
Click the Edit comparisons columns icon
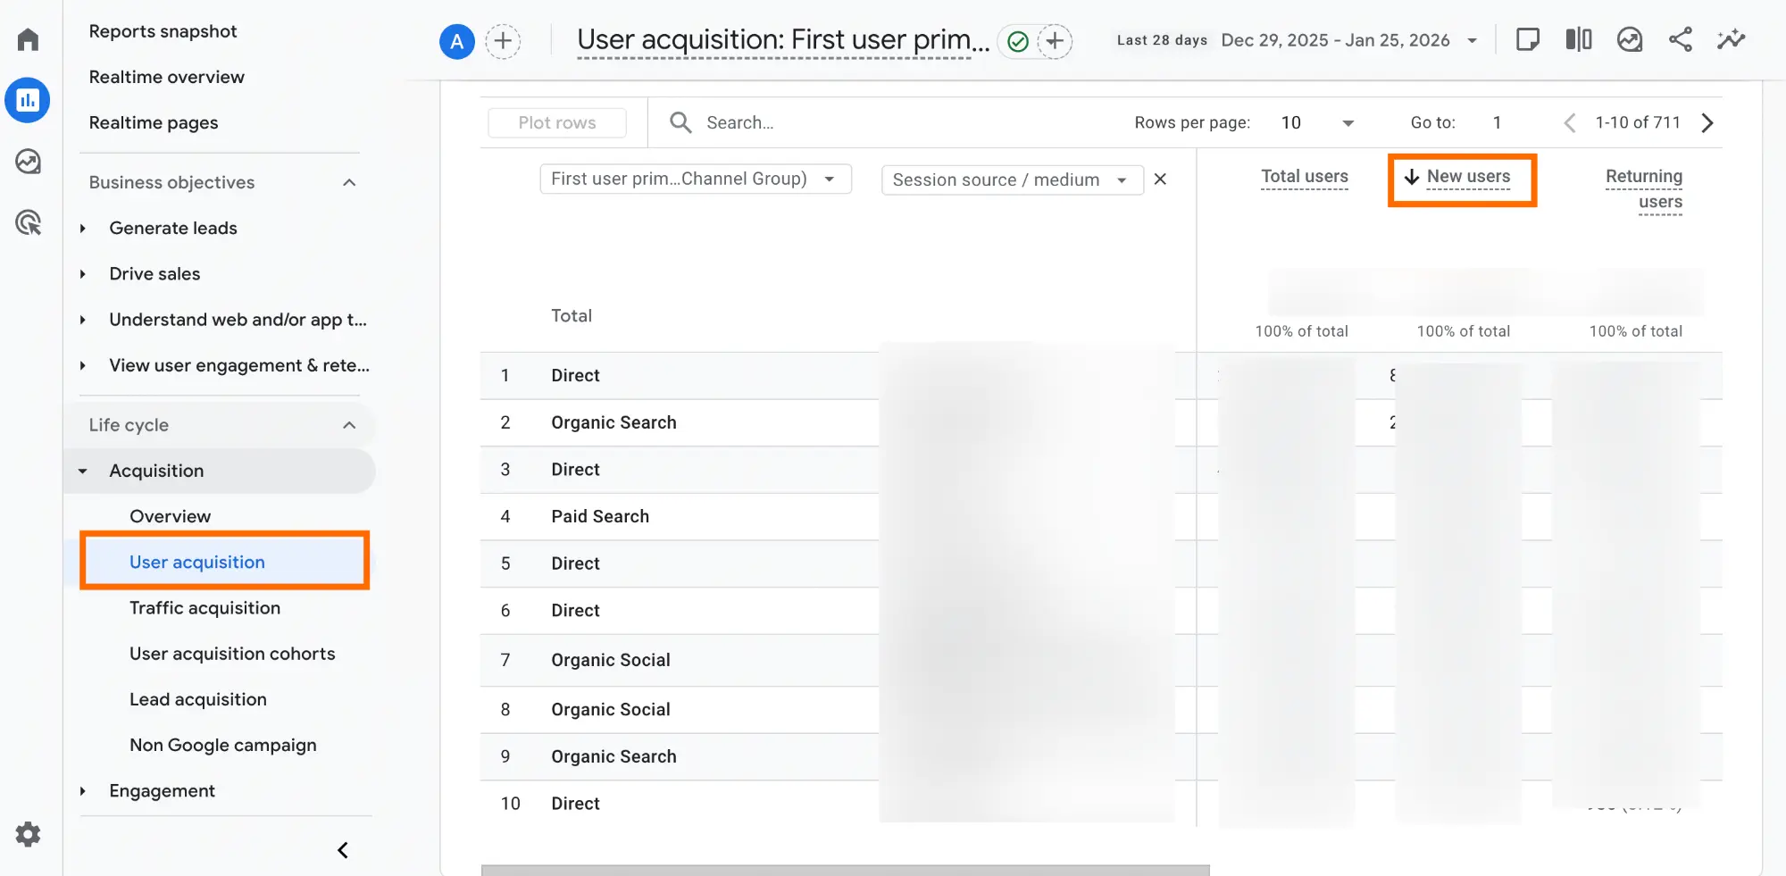pyautogui.click(x=1578, y=40)
